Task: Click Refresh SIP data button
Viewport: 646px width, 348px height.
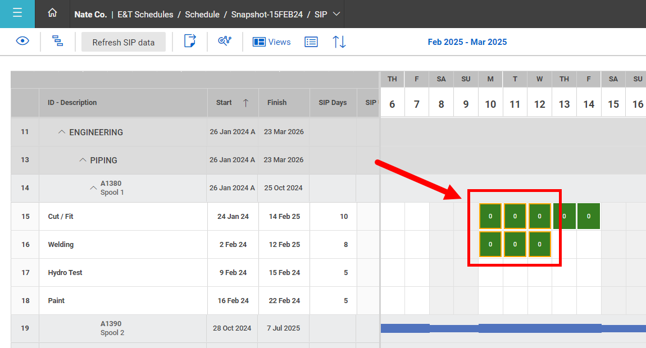Action: coord(123,42)
